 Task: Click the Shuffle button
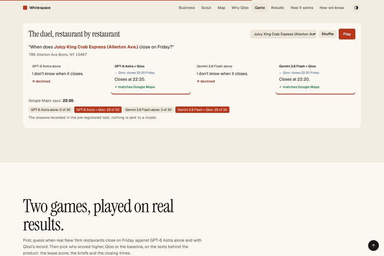(x=327, y=34)
